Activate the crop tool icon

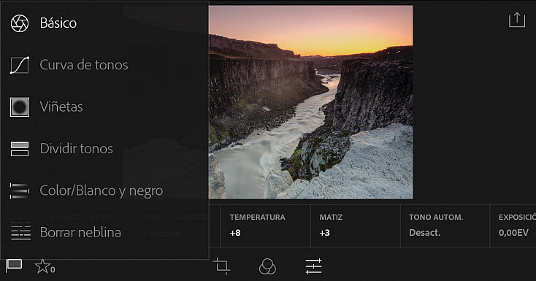221,266
